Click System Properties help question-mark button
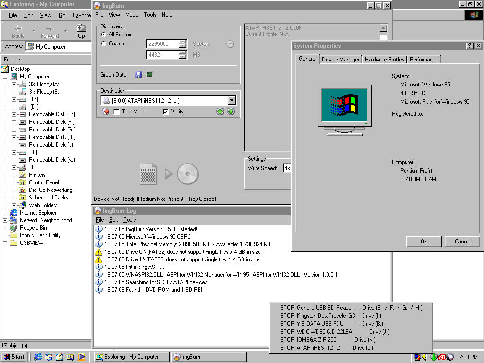The height and width of the screenshot is (363, 484). (x=469, y=46)
